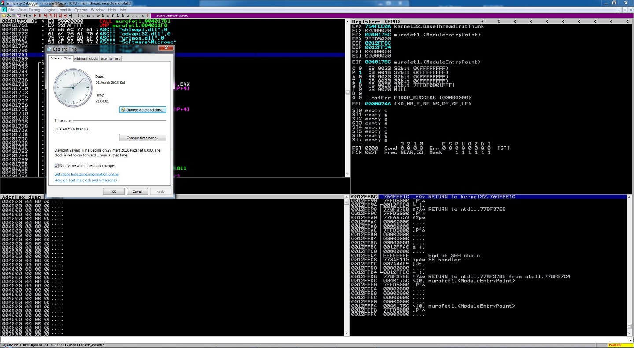The image size is (634, 348).
Task: Open the Memory map with the 'm' button
Action: pos(88,15)
